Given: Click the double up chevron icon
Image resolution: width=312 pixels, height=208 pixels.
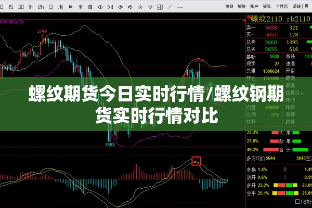Looking at the screenshot, I should pos(140,7).
